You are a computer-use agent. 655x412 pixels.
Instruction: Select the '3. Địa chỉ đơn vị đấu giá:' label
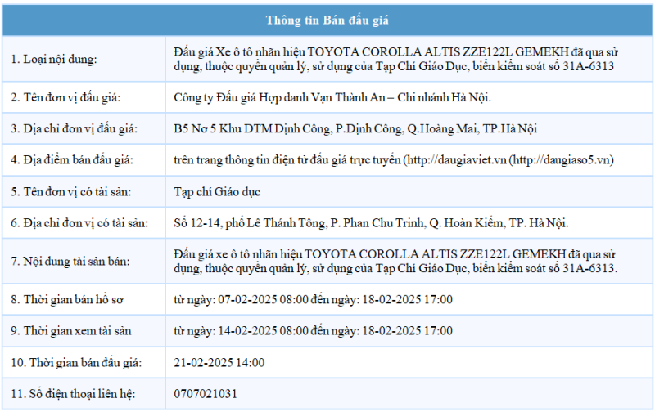click(x=74, y=129)
